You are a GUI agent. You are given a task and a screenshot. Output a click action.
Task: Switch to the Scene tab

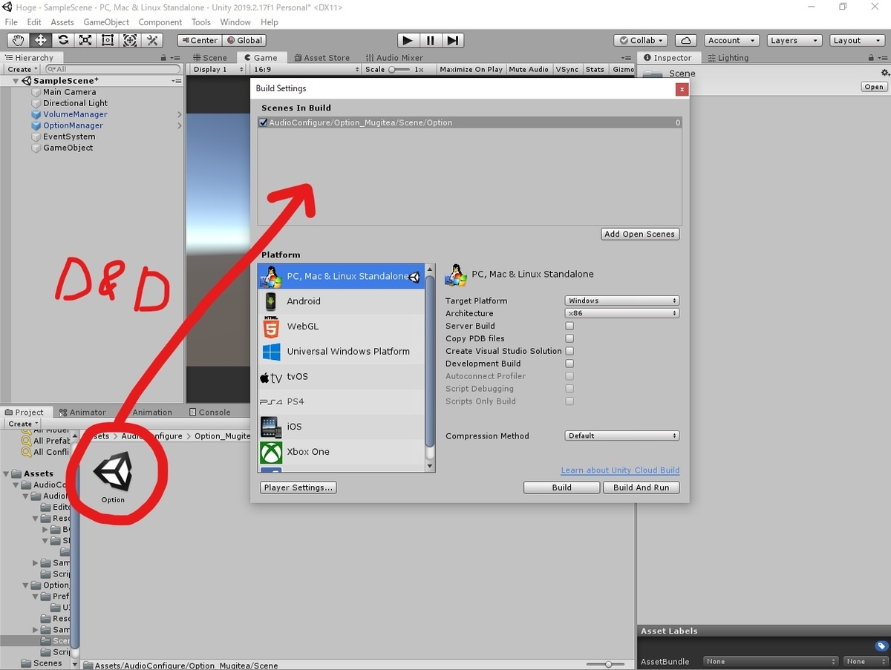[210, 57]
